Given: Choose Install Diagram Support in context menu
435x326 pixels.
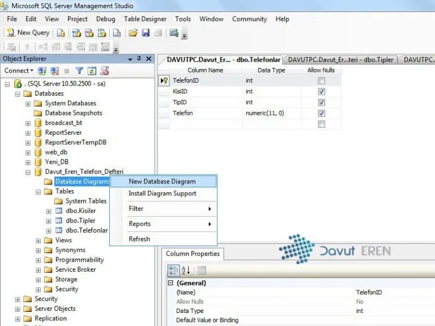Looking at the screenshot, I should tap(163, 194).
